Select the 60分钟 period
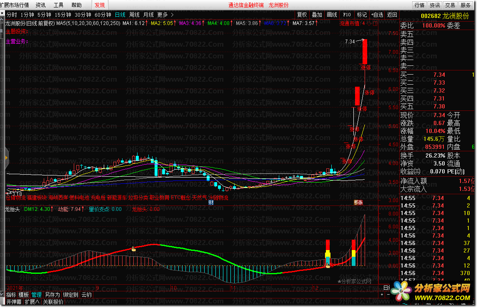This screenshot has height=308, width=478. pyautogui.click(x=103, y=15)
